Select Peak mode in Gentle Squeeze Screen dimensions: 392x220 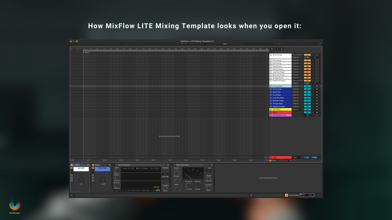tap(165, 174)
